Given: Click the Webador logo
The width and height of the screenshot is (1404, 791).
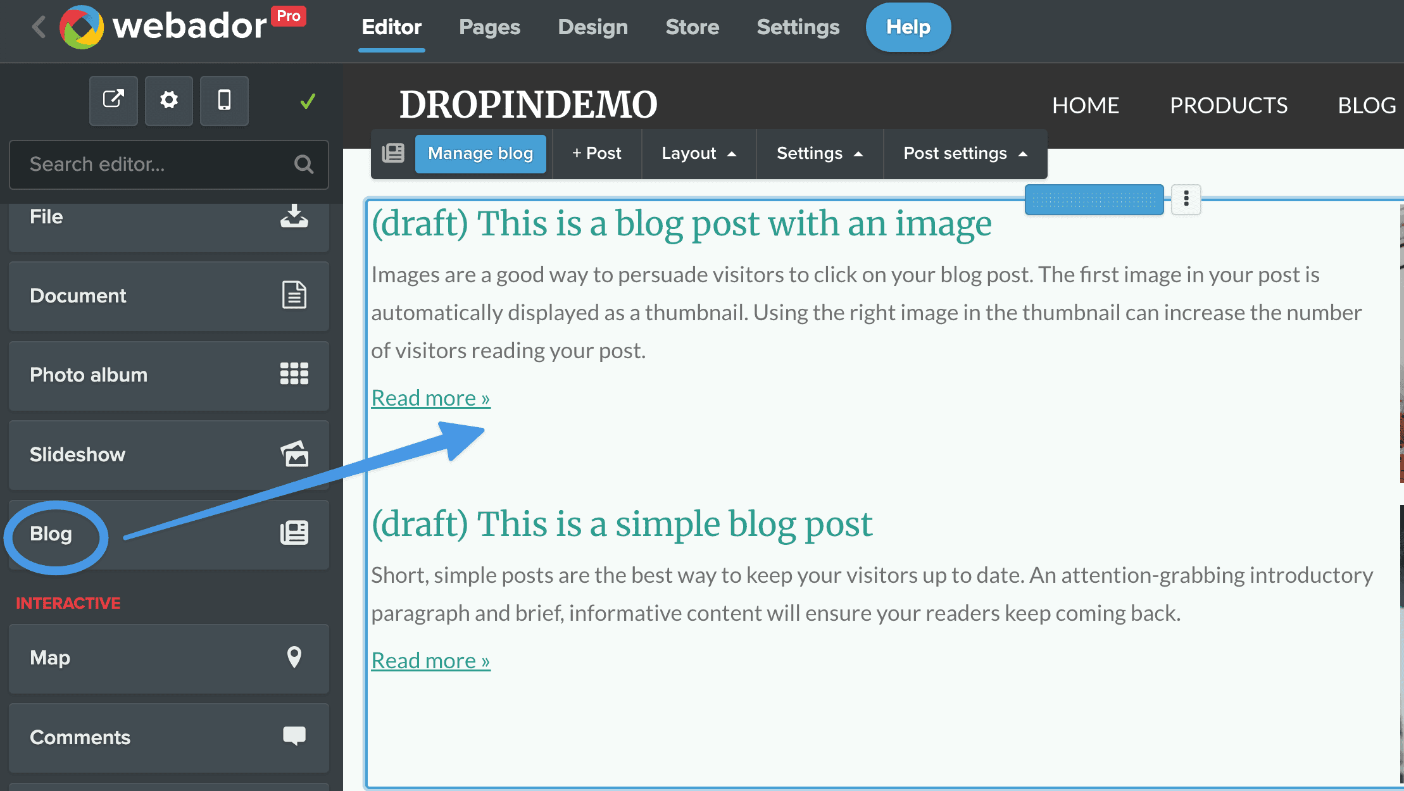Looking at the screenshot, I should 163,27.
